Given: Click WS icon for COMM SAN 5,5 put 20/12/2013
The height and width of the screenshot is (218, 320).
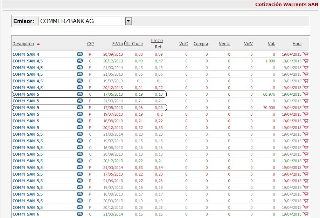Looking at the screenshot, I should pyautogui.click(x=80, y=207).
